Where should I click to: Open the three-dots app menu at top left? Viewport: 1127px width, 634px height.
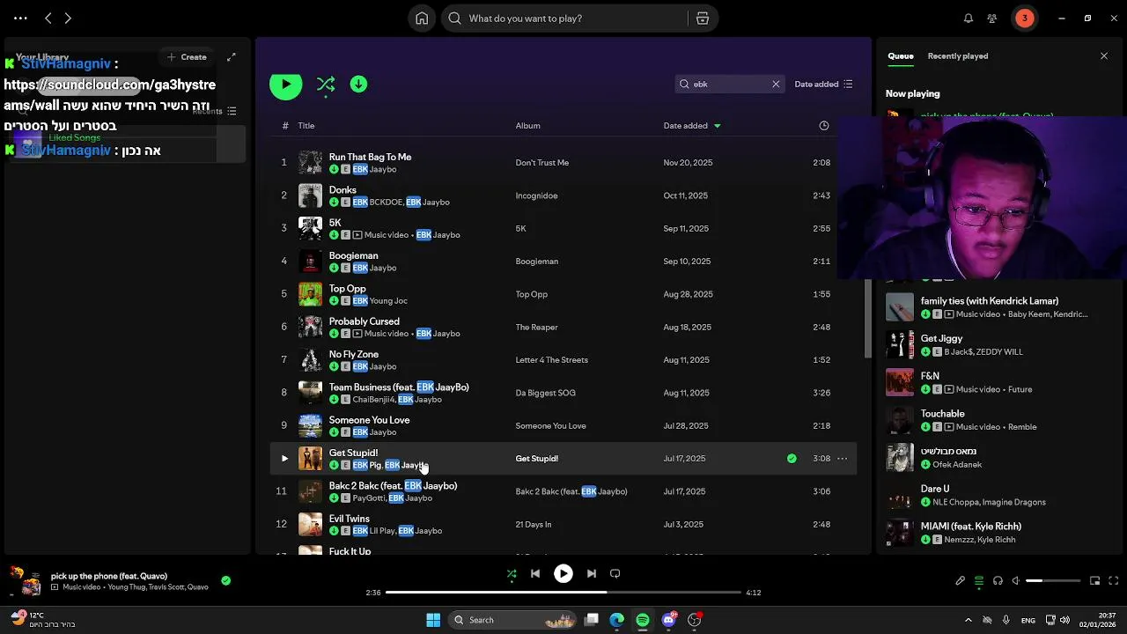pyautogui.click(x=20, y=18)
